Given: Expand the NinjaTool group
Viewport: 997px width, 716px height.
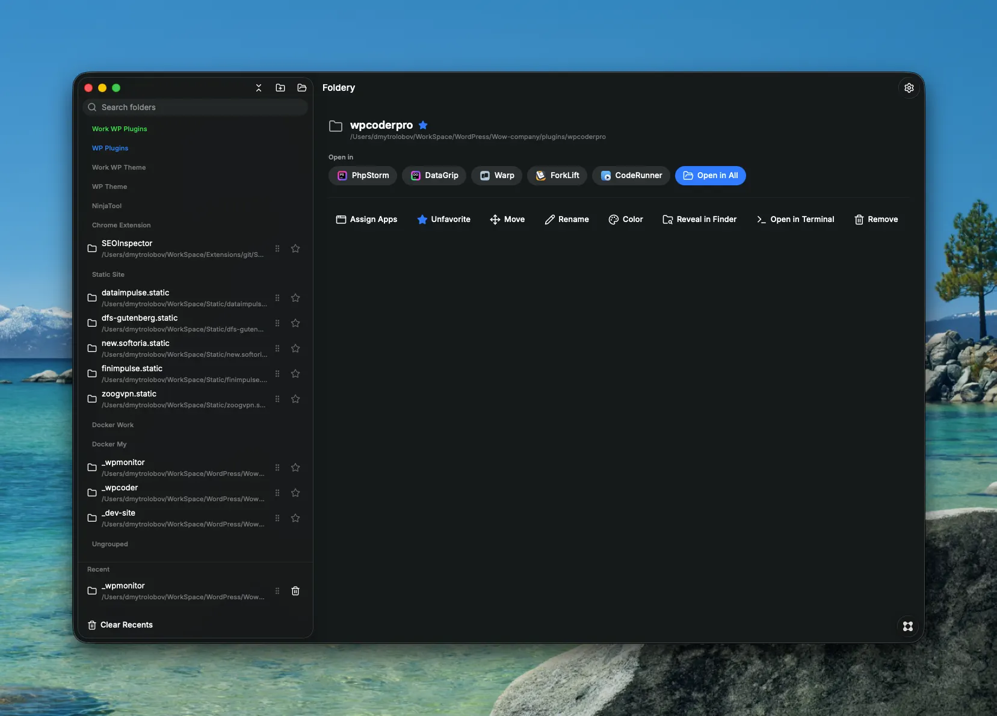Looking at the screenshot, I should click(x=106, y=206).
